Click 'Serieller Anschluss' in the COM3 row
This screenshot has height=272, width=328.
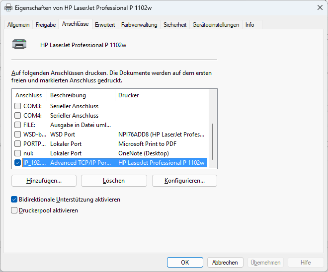pyautogui.click(x=74, y=106)
